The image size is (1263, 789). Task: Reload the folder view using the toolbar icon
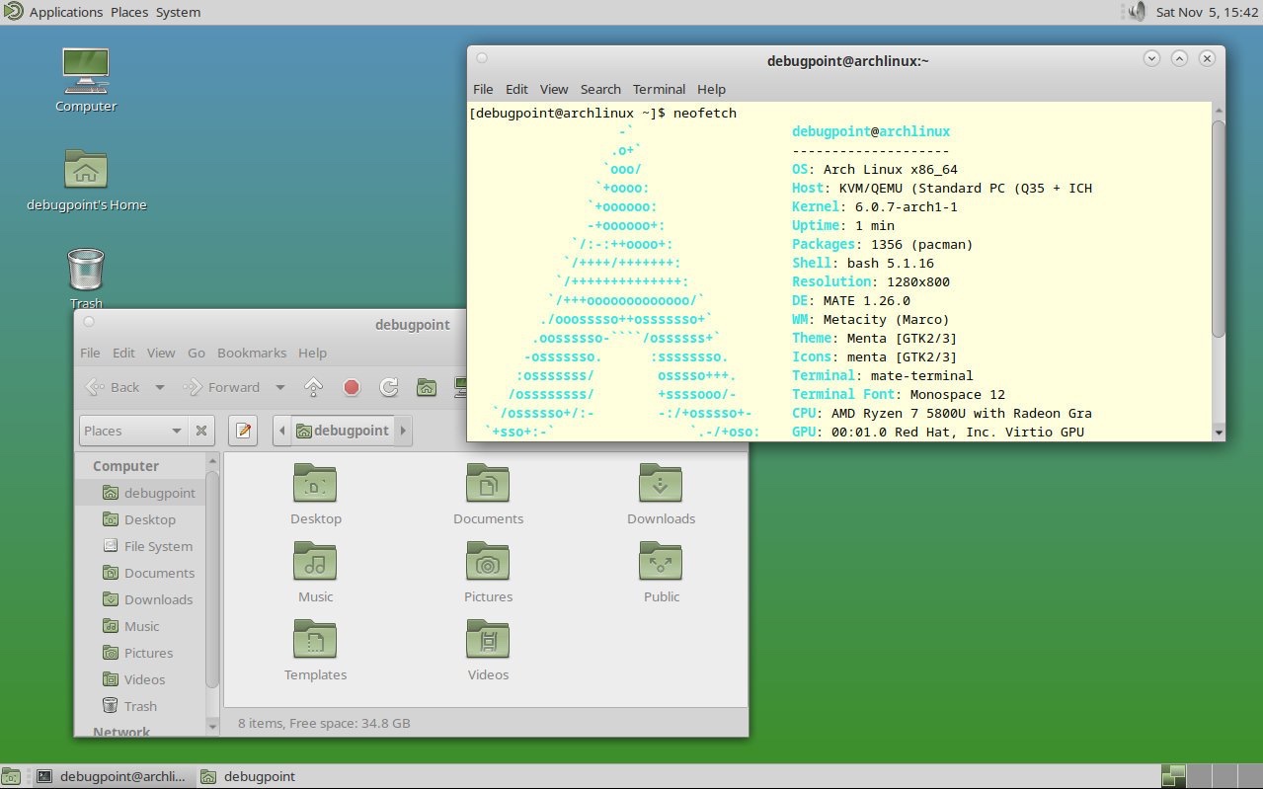pos(388,387)
